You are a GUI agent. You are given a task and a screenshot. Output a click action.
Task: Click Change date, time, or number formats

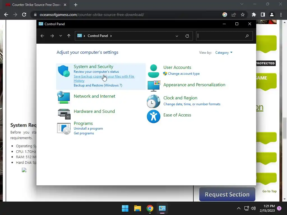coord(192,104)
